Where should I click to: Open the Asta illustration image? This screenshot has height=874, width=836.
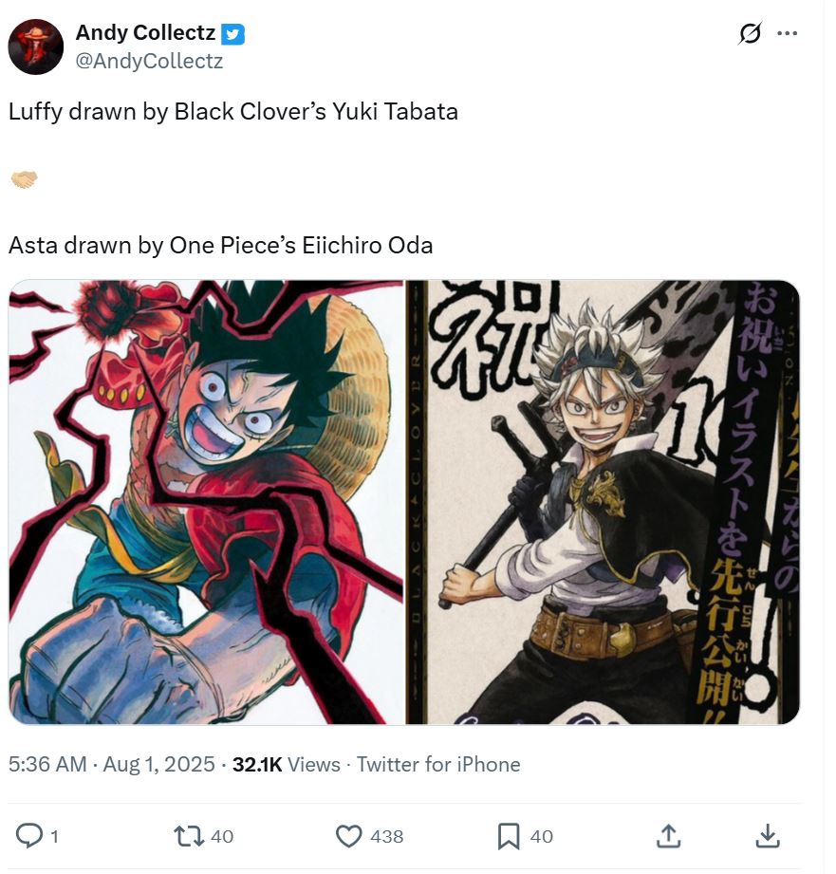point(603,502)
